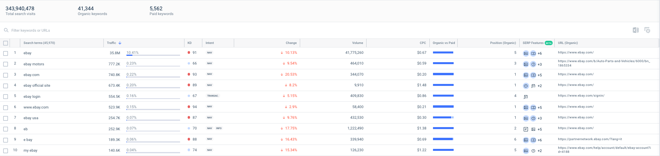Viewport: 660px width, 156px height.
Task: Click the image SERP icon in the e bay row
Action: click(526, 140)
